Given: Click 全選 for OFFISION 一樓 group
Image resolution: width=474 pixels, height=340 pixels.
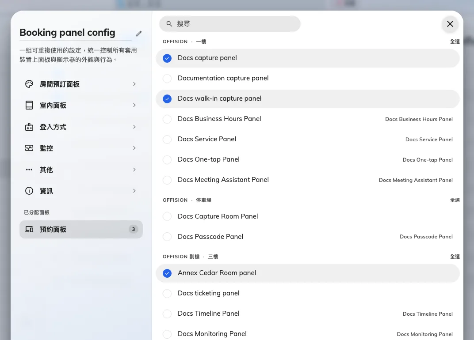Looking at the screenshot, I should tap(455, 42).
